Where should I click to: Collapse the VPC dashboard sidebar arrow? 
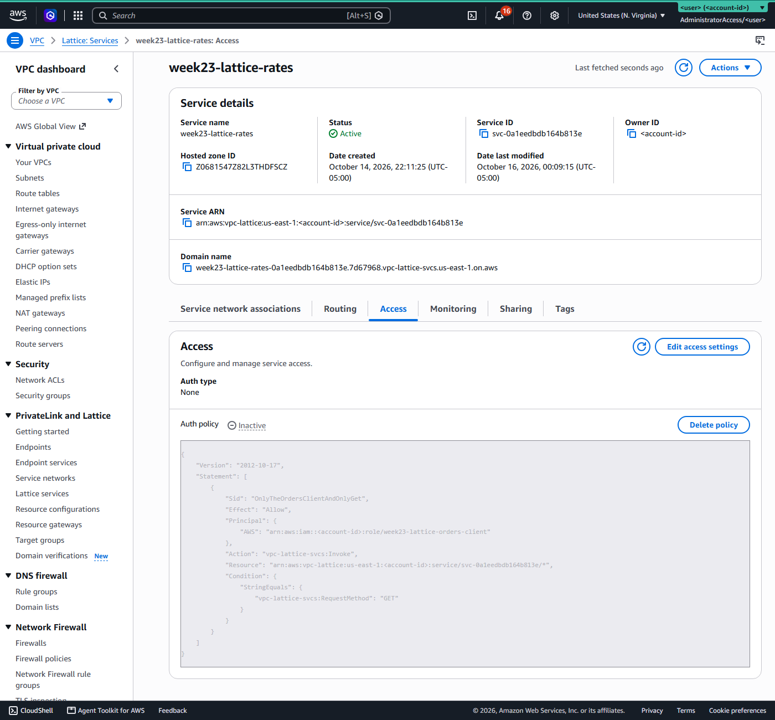pos(116,69)
